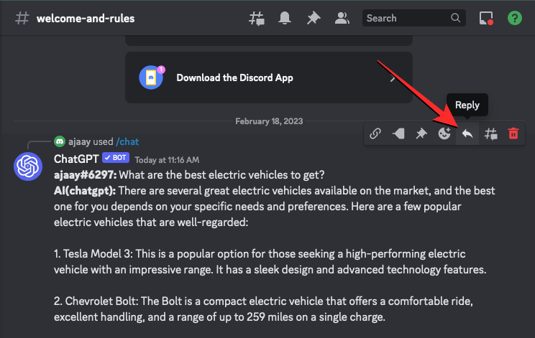
Task: Reply to the ChatGPT message
Action: tap(467, 133)
